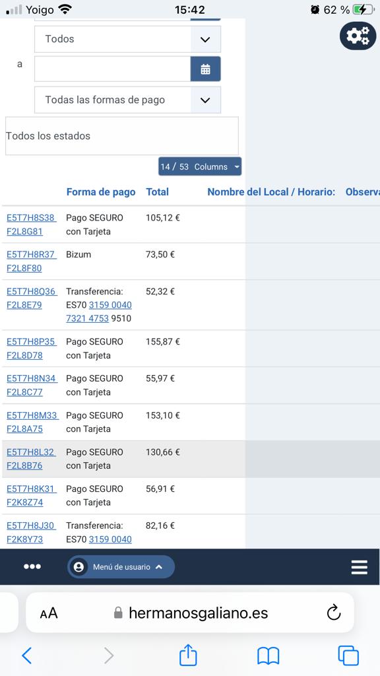The height and width of the screenshot is (676, 380).
Task: Tap the AA reader text size button
Action: (x=49, y=613)
